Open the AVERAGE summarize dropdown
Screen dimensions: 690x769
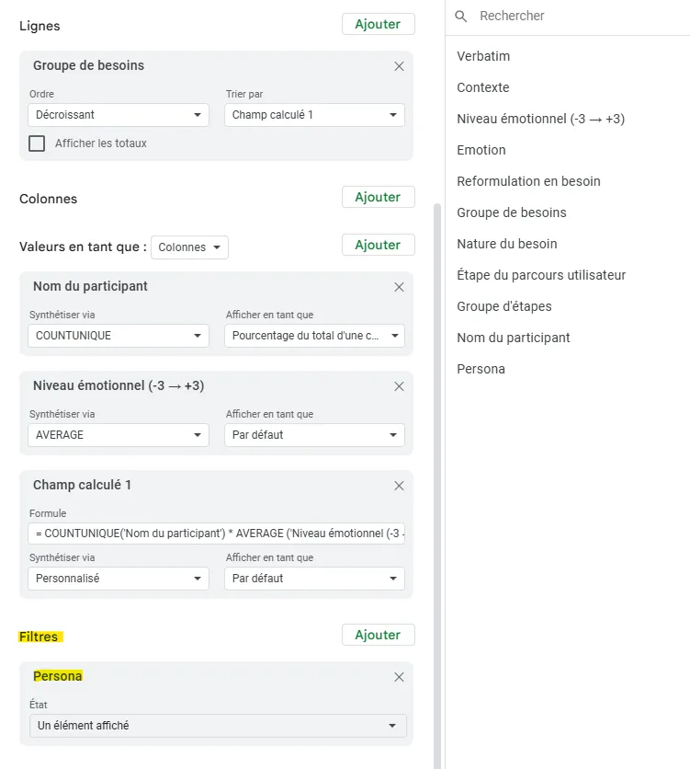point(117,435)
